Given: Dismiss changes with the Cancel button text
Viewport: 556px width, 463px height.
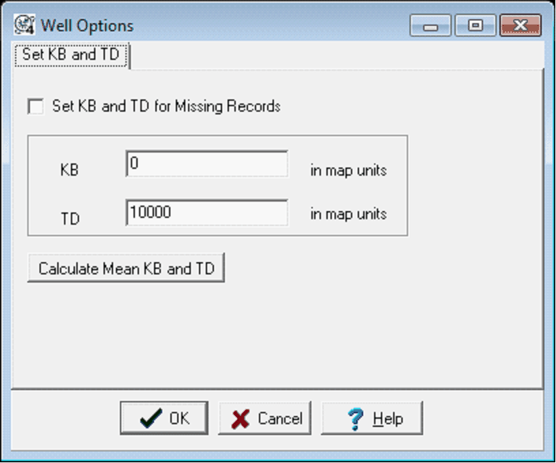Looking at the screenshot, I should point(279,419).
